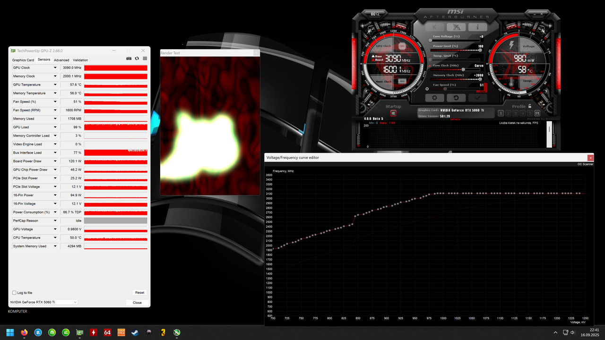The image size is (605, 340).
Task: Click Afterburner MSI dragon logo button
Action: tap(456, 27)
